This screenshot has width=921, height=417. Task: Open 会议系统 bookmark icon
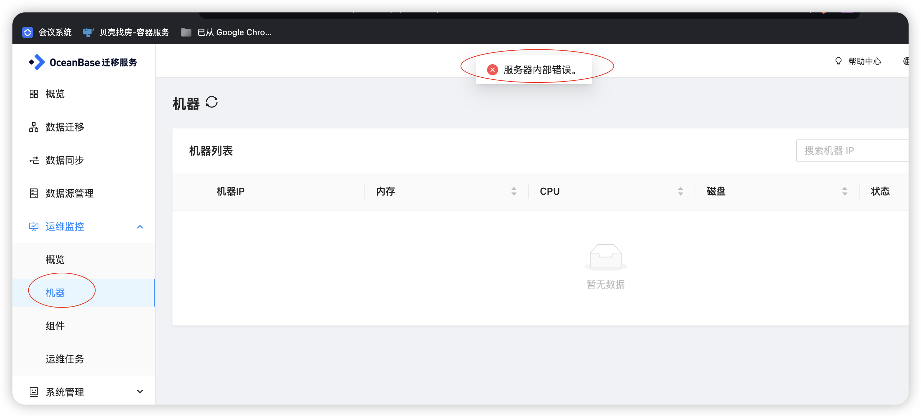click(x=28, y=32)
